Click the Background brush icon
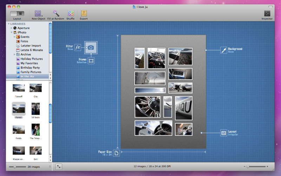Image resolution: width=281 pixels, height=176 pixels. [223, 50]
